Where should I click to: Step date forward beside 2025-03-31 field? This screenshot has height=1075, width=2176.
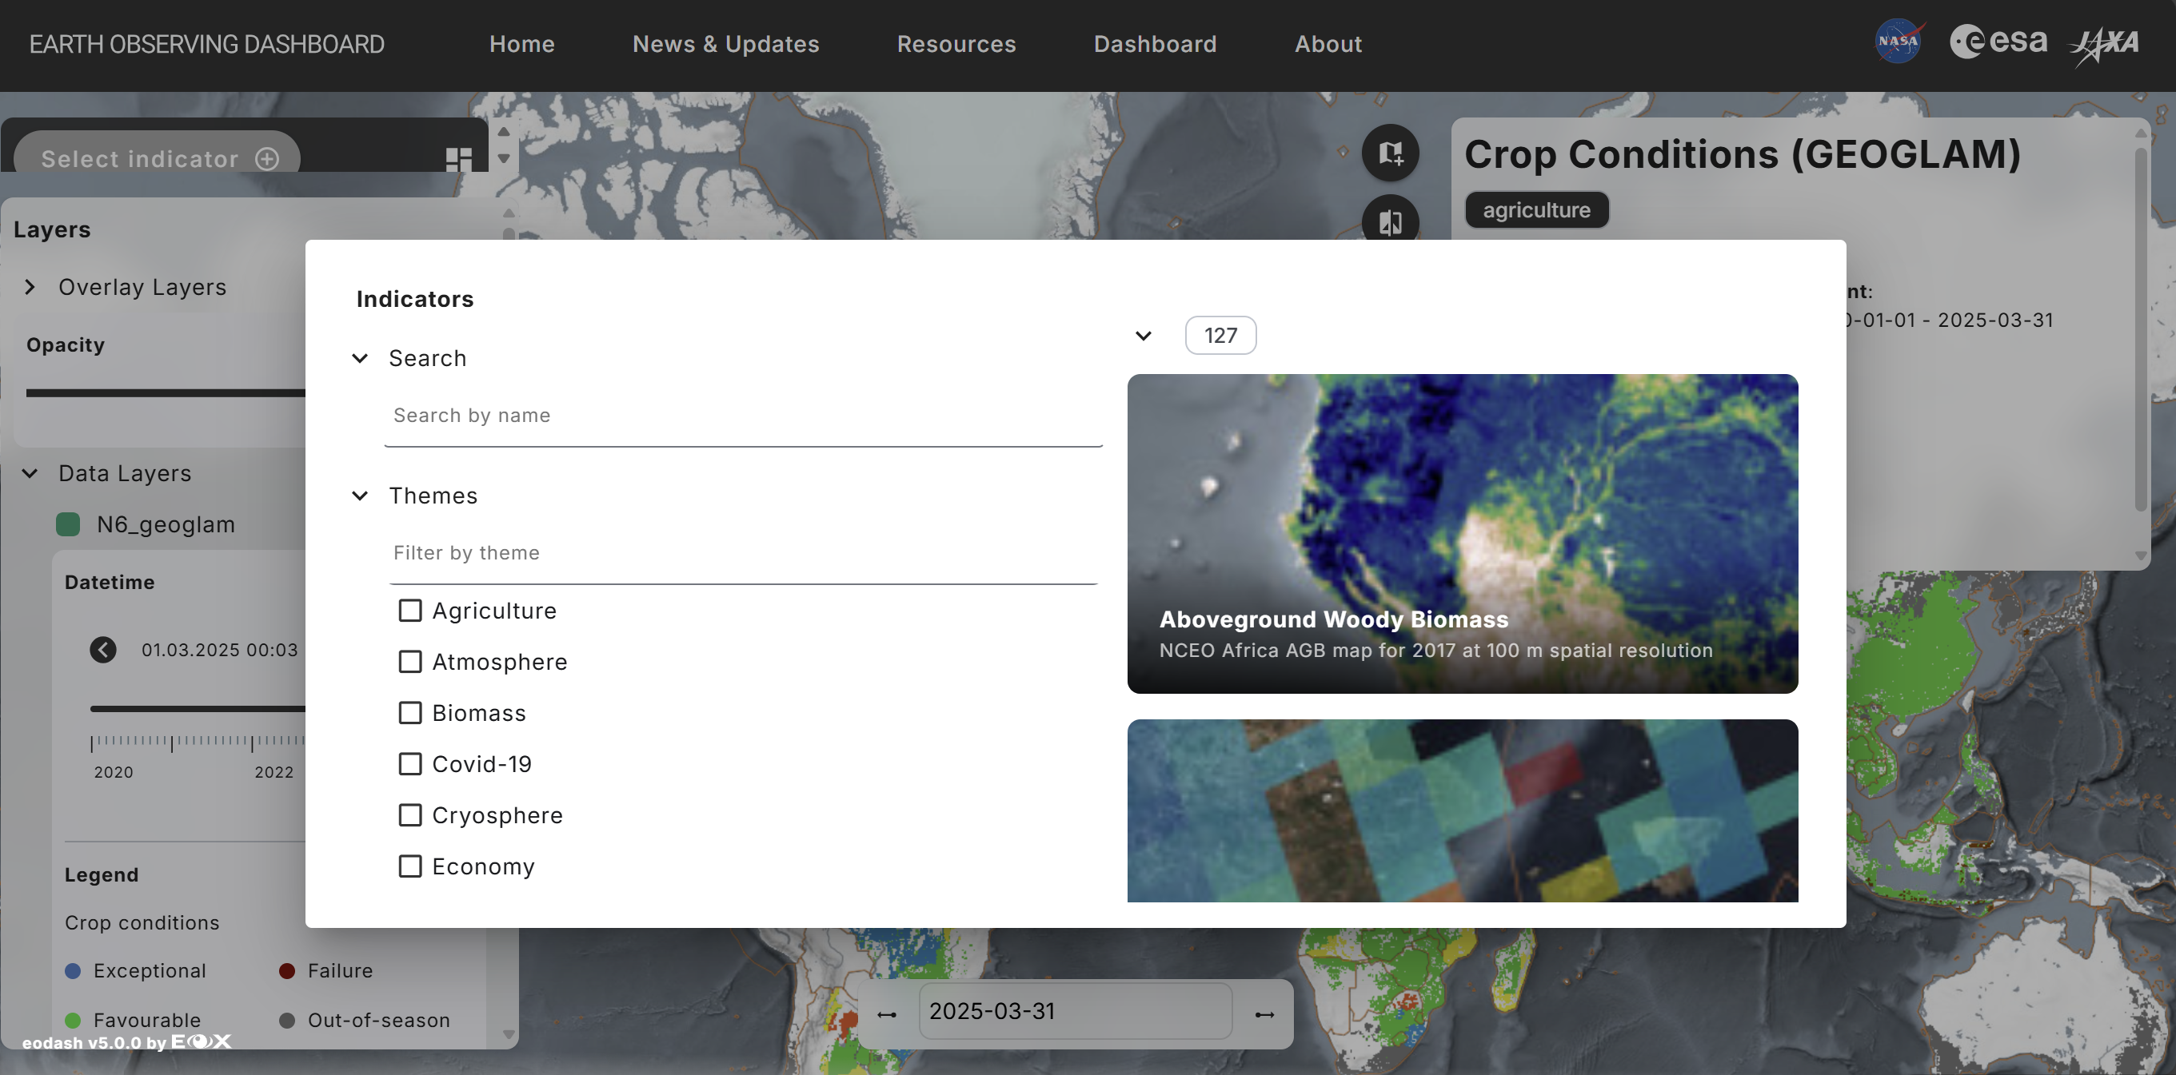pyautogui.click(x=1264, y=1014)
